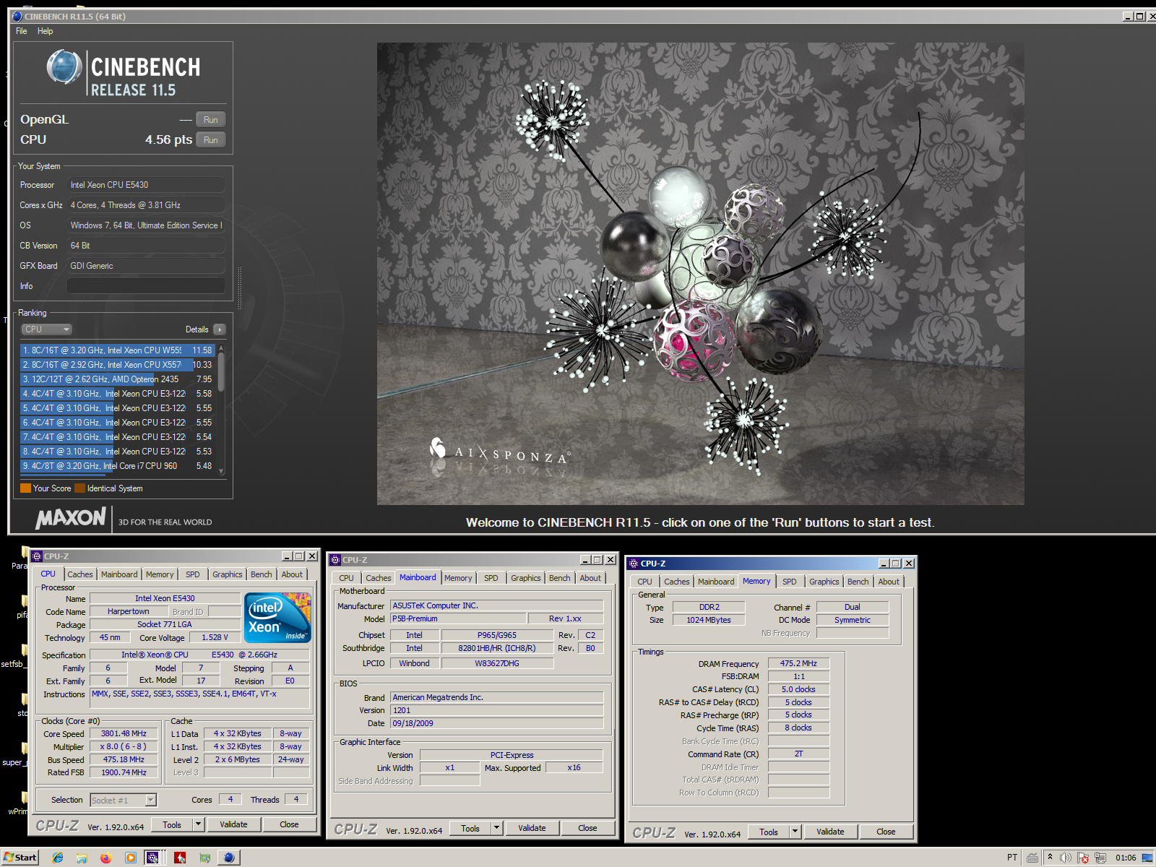Select ranking row 9 Core i7 CPU 960
Viewport: 1156px width, 867px height.
[118, 466]
